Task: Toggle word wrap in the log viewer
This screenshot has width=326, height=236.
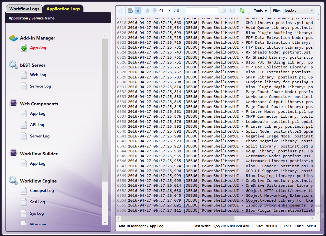Action: pos(130,11)
